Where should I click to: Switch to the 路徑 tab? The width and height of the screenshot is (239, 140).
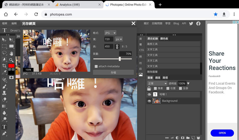(165, 78)
